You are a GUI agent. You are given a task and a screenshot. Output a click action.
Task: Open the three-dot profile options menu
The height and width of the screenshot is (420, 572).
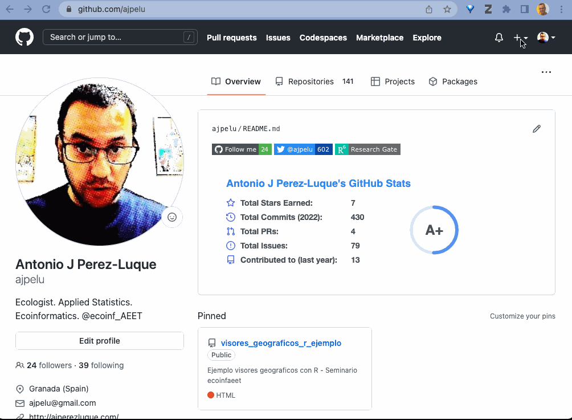[x=546, y=72]
